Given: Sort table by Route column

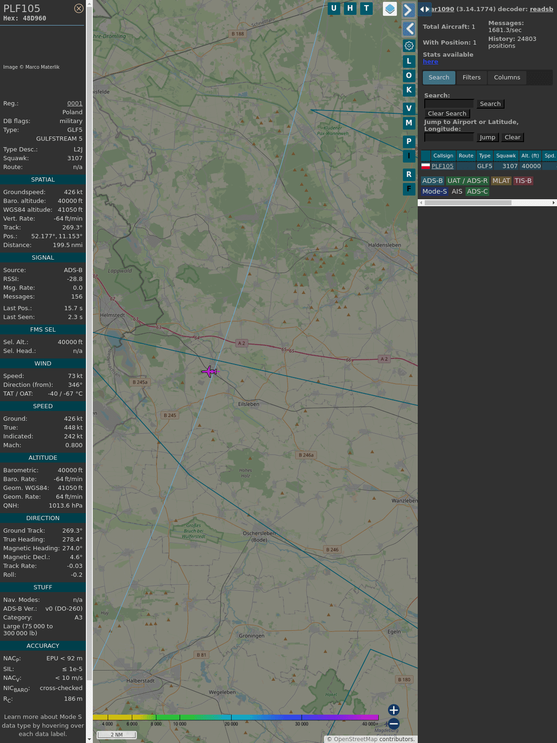Looking at the screenshot, I should (466, 156).
